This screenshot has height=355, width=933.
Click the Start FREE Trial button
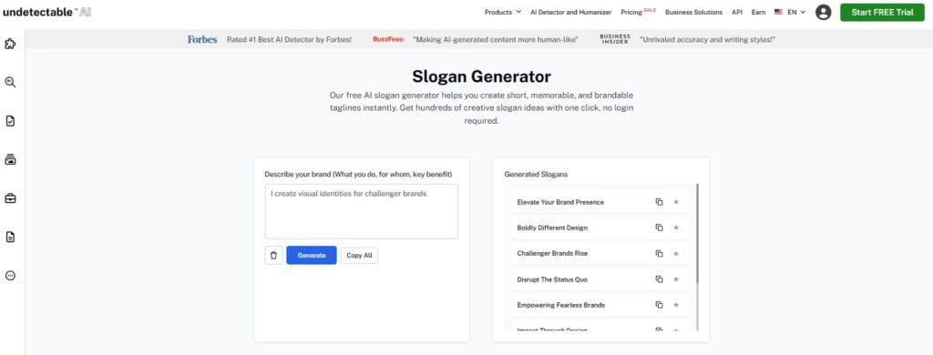(x=882, y=12)
